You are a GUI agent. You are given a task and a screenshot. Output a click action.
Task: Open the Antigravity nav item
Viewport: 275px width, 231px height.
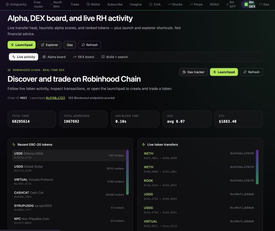coord(16,4)
